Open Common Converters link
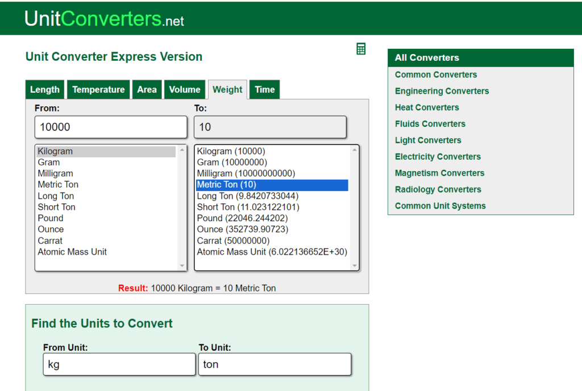The height and width of the screenshot is (391, 582). (436, 74)
